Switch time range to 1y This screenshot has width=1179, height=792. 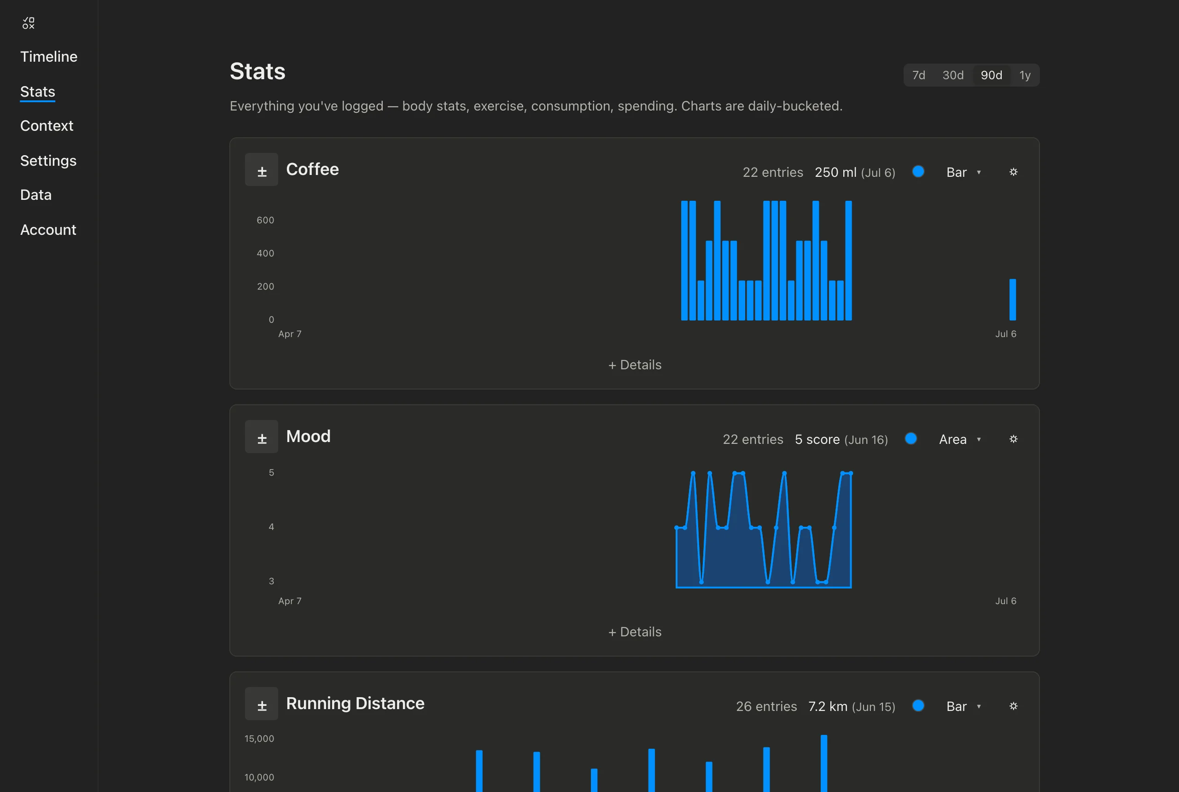[1024, 75]
